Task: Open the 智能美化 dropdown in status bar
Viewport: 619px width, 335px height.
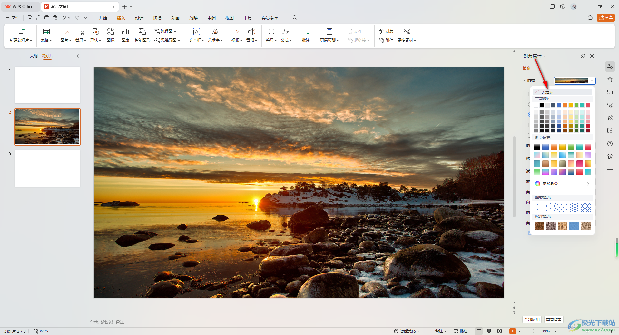Action: point(407,331)
